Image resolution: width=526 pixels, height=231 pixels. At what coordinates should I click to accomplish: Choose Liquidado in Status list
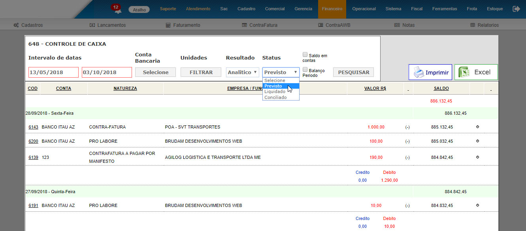[275, 91]
